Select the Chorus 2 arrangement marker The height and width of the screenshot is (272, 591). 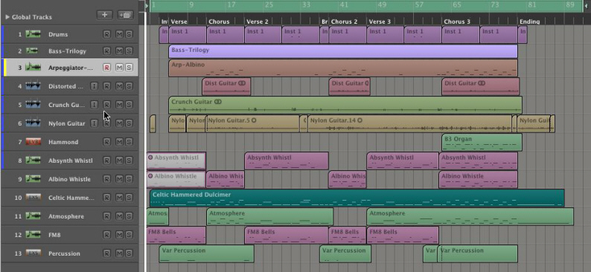tap(344, 22)
